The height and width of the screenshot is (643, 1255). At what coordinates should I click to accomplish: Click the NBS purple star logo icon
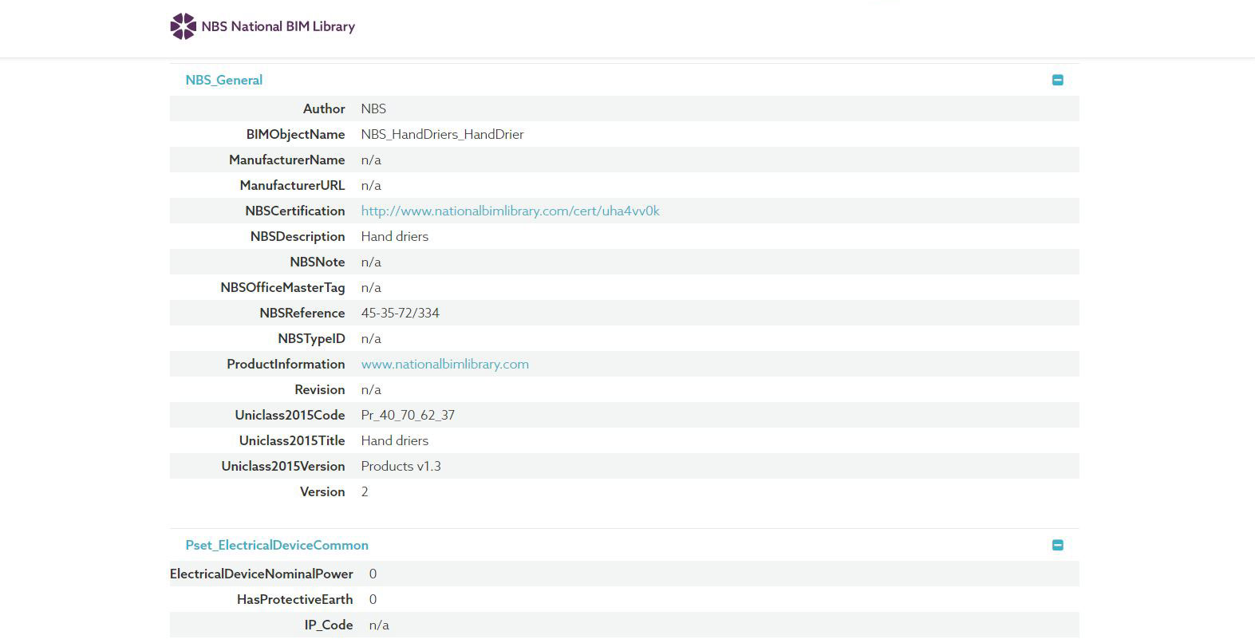pyautogui.click(x=183, y=26)
